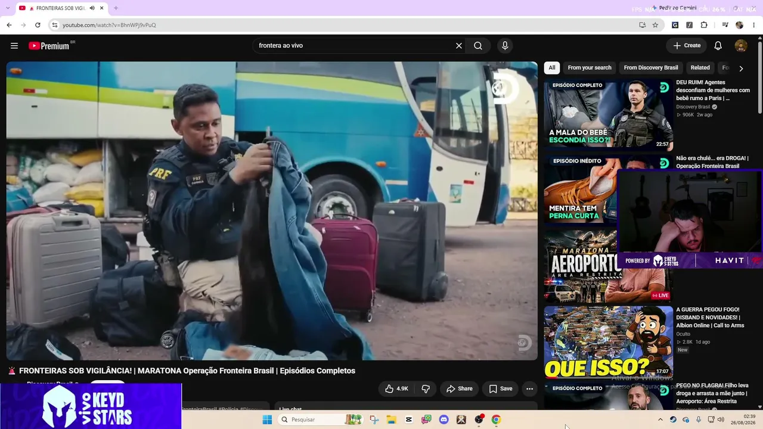Open more actions under the video
The width and height of the screenshot is (763, 429).
529,388
